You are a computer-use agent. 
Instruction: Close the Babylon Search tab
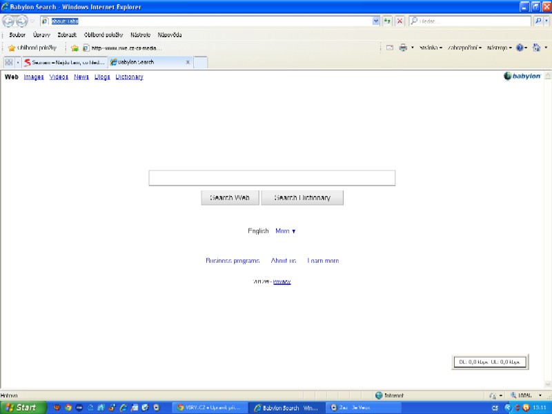coord(188,62)
